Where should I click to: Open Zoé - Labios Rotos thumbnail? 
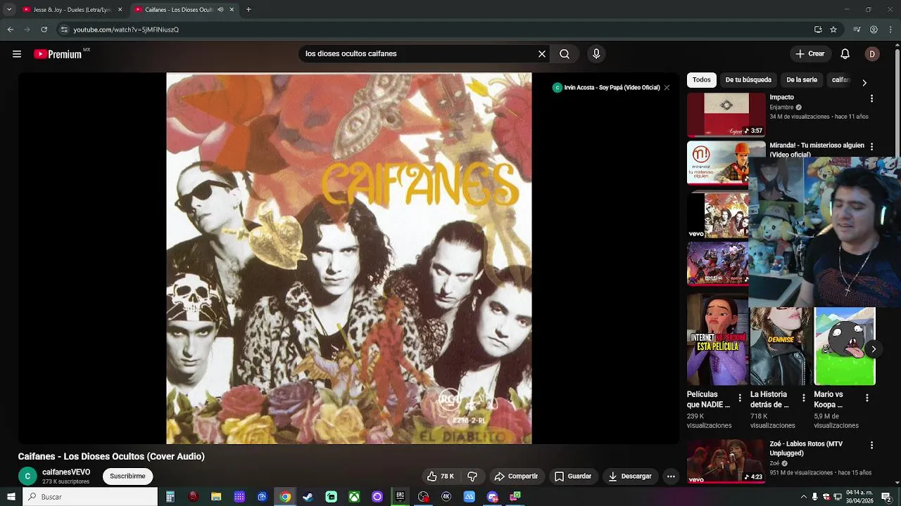[726, 462]
